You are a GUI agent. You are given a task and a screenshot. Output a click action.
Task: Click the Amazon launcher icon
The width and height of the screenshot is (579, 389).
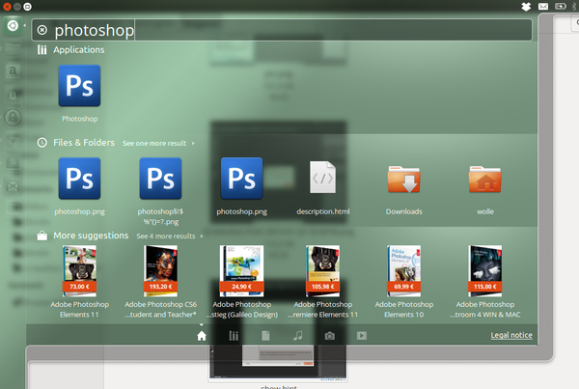pos(13,70)
